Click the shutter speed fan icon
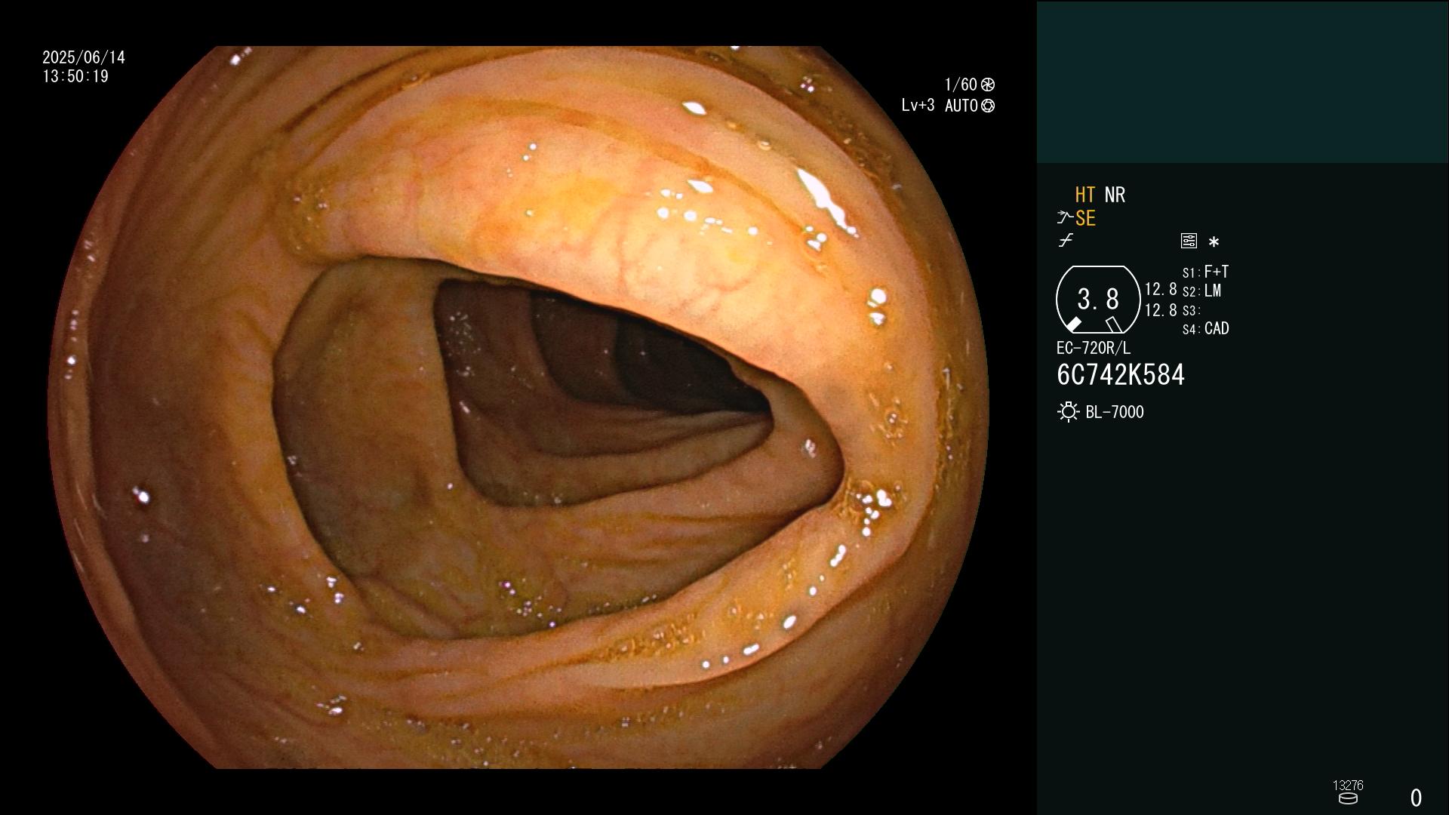 (x=988, y=85)
